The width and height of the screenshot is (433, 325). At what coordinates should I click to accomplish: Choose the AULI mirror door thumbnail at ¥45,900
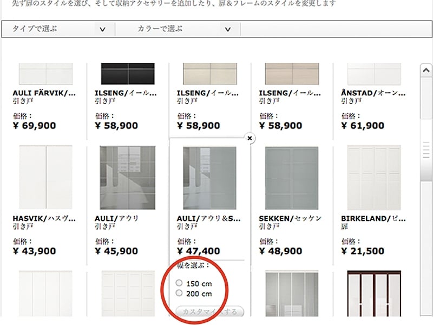pos(128,177)
